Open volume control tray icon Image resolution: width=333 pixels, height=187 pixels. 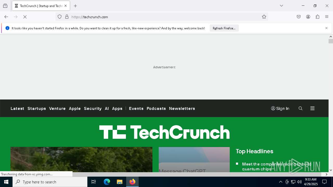point(299,182)
